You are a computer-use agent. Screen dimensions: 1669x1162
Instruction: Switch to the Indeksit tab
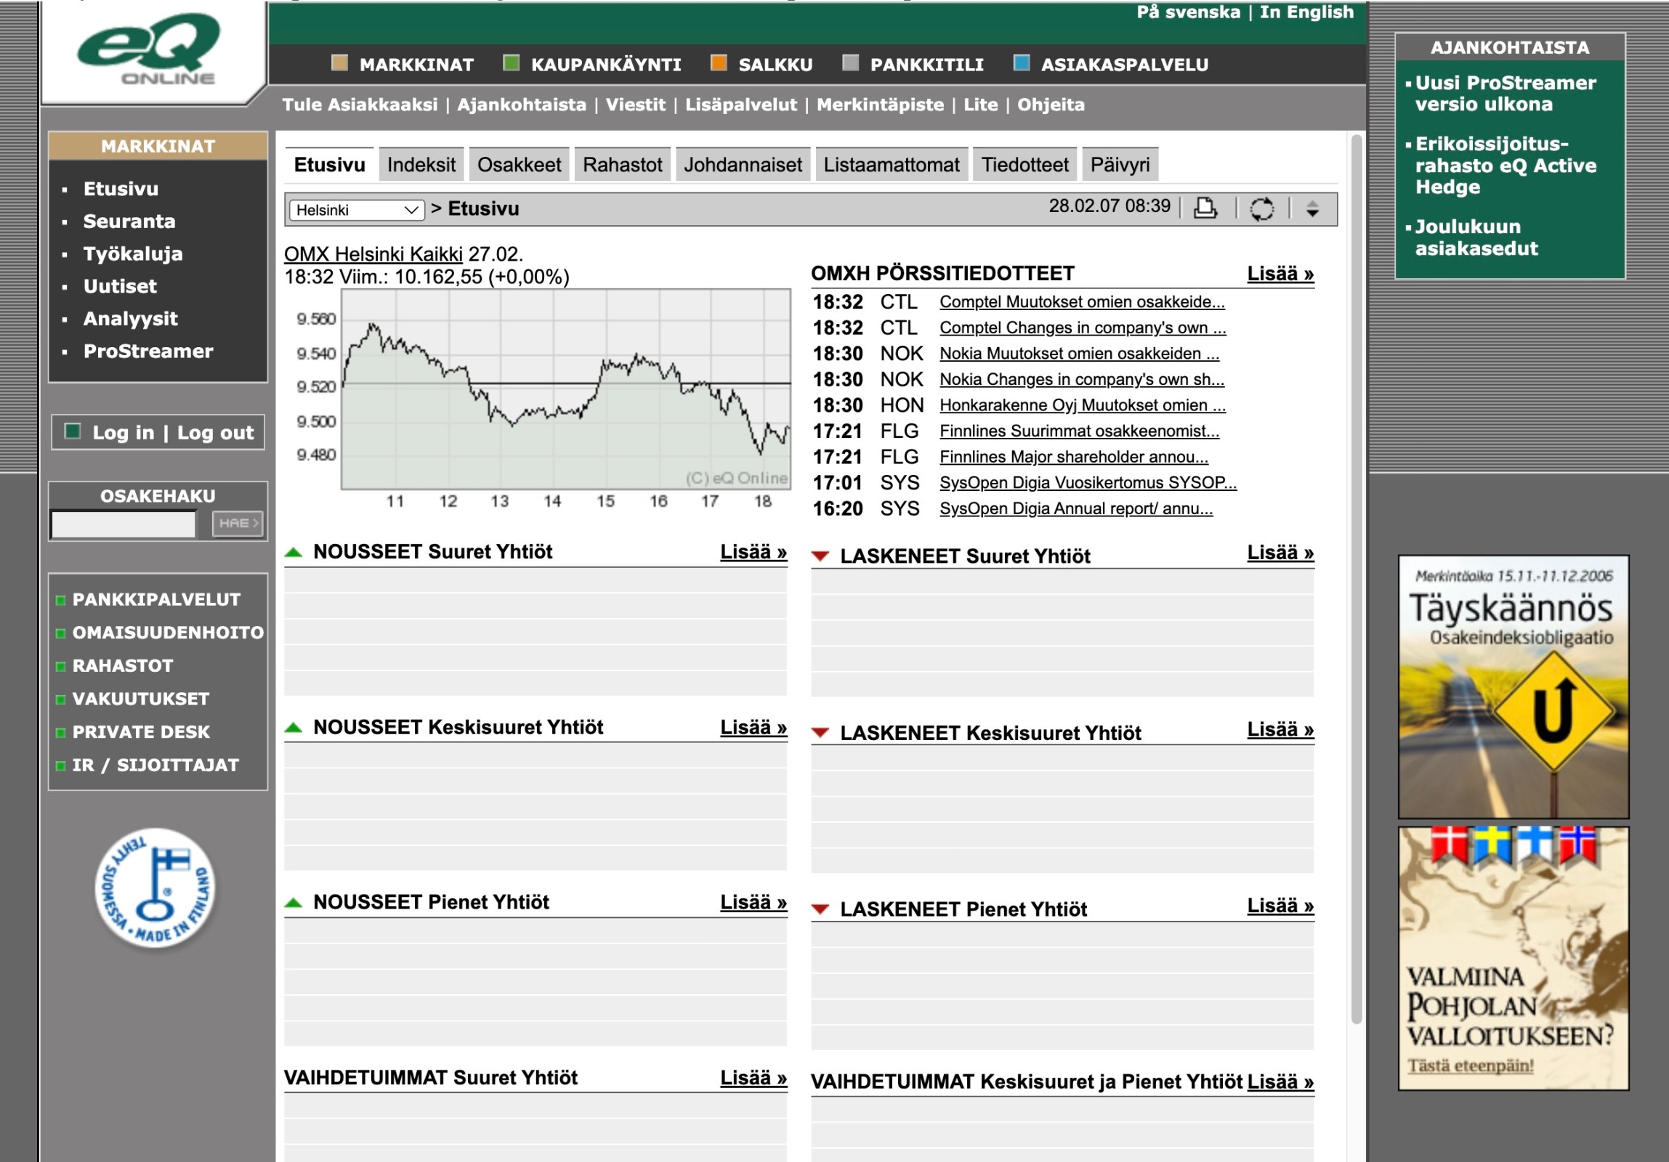[421, 165]
